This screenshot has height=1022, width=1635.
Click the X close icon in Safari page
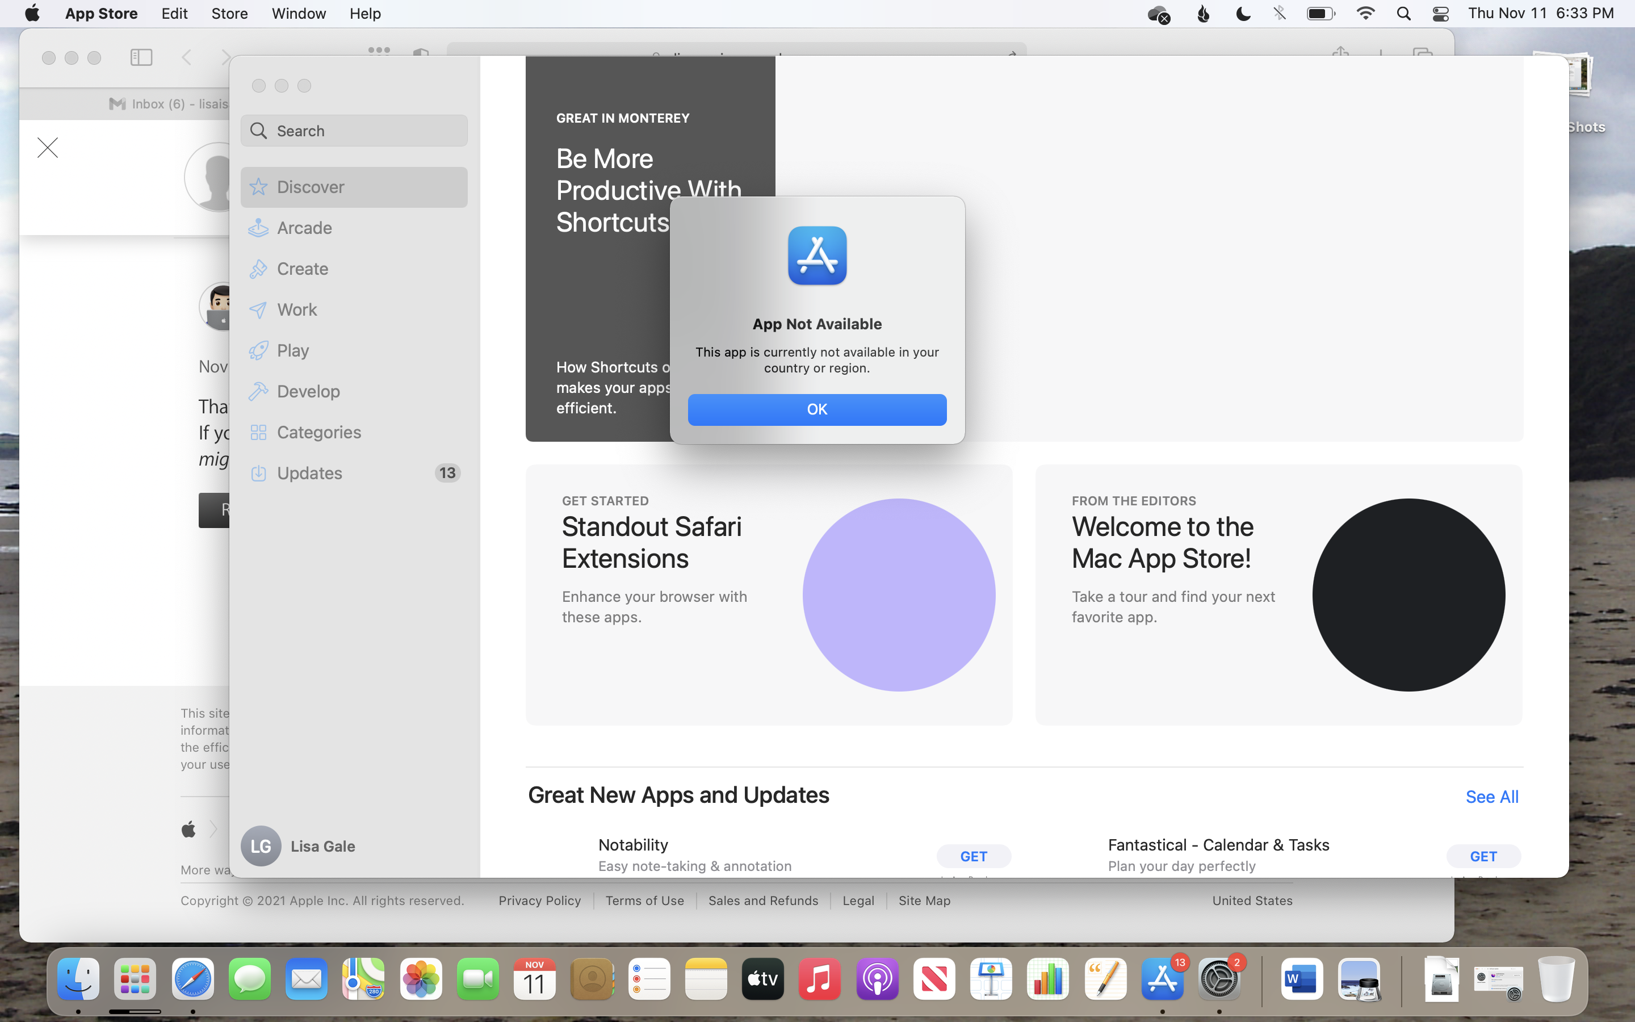pos(47,148)
